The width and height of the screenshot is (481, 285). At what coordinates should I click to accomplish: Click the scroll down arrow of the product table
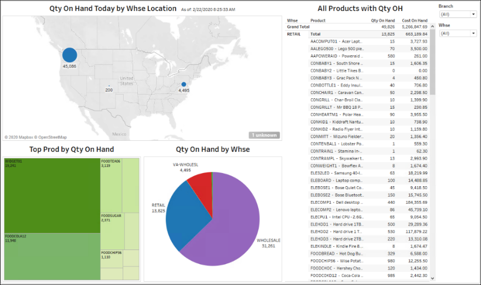(x=432, y=278)
